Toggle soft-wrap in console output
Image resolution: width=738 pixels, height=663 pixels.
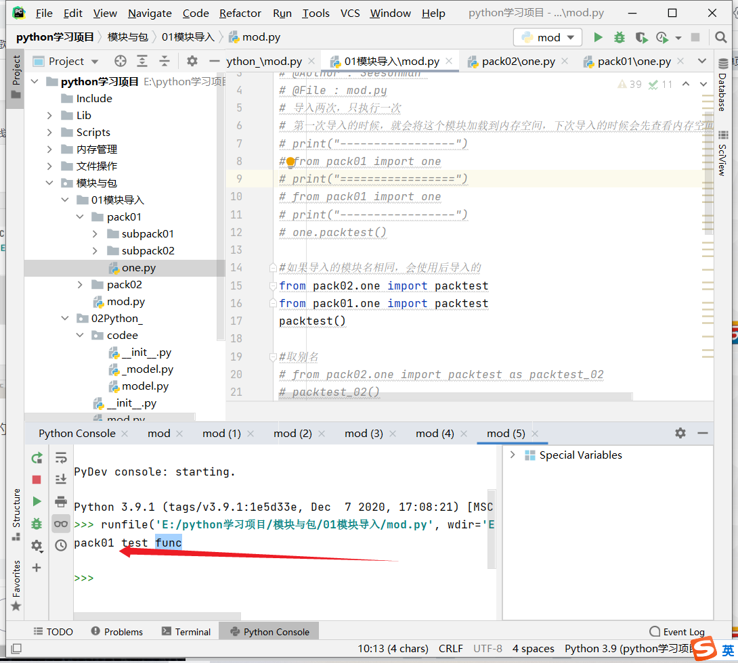61,458
